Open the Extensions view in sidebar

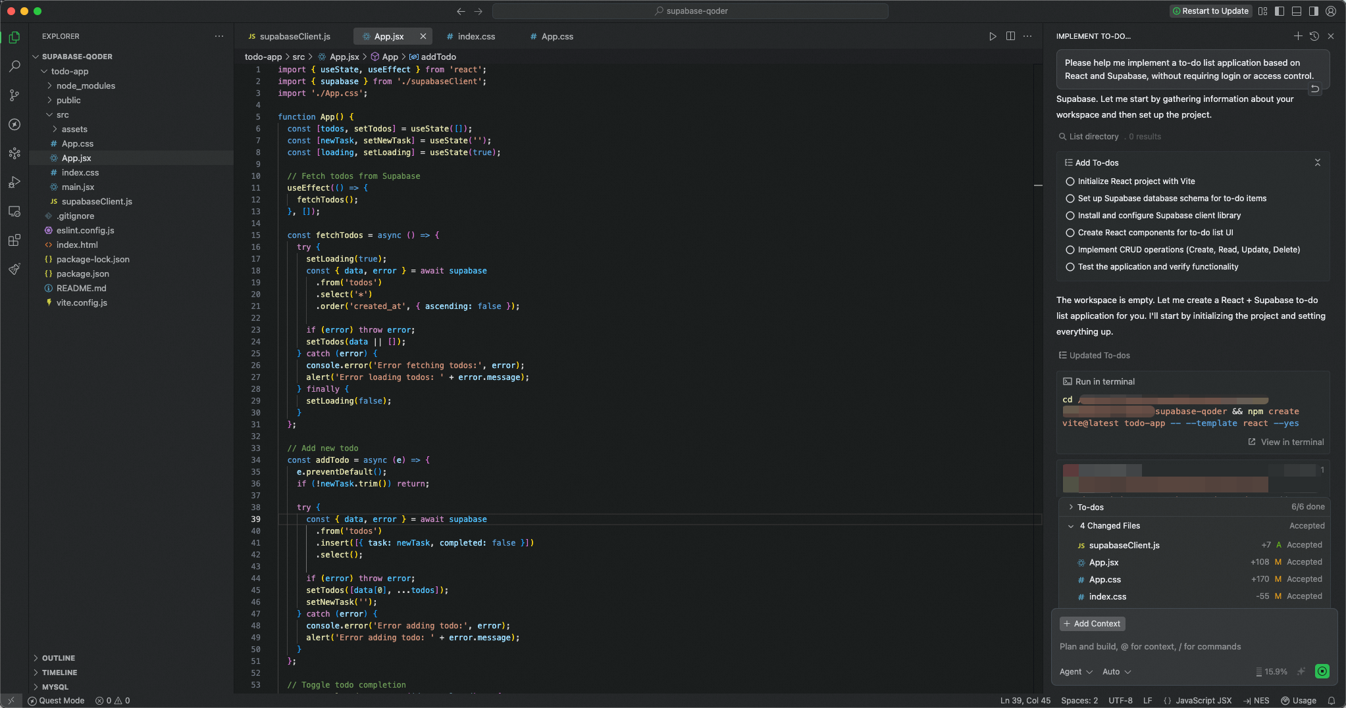[14, 240]
